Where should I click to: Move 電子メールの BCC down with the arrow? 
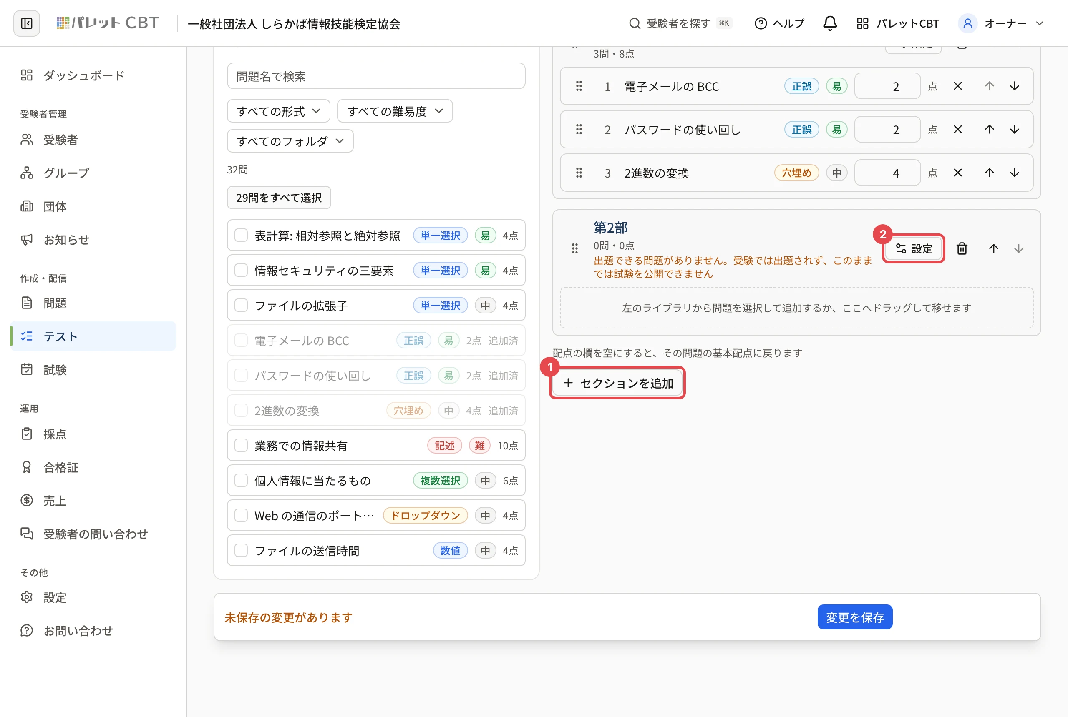coord(1015,86)
